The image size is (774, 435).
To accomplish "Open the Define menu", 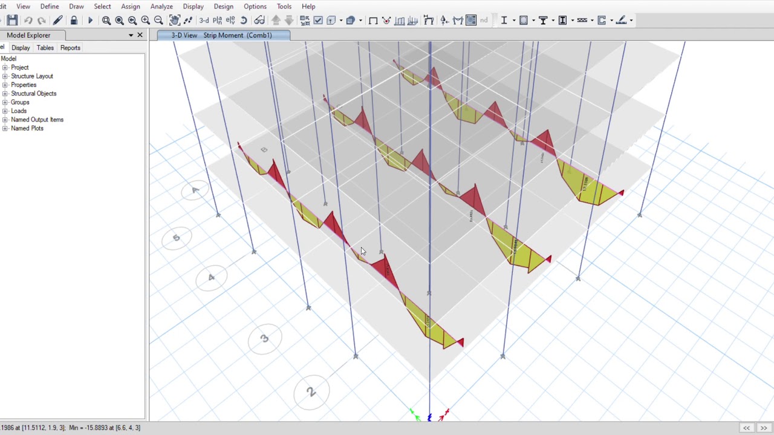I will coord(50,6).
